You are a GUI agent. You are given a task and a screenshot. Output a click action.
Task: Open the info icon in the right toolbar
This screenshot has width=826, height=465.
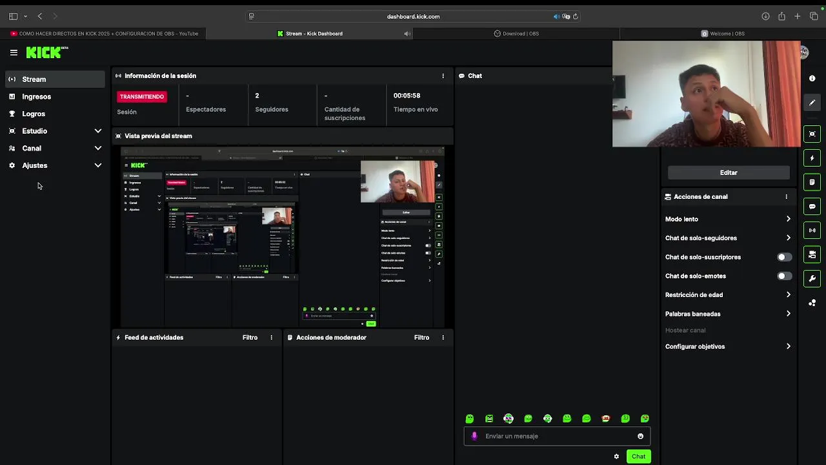click(812, 78)
